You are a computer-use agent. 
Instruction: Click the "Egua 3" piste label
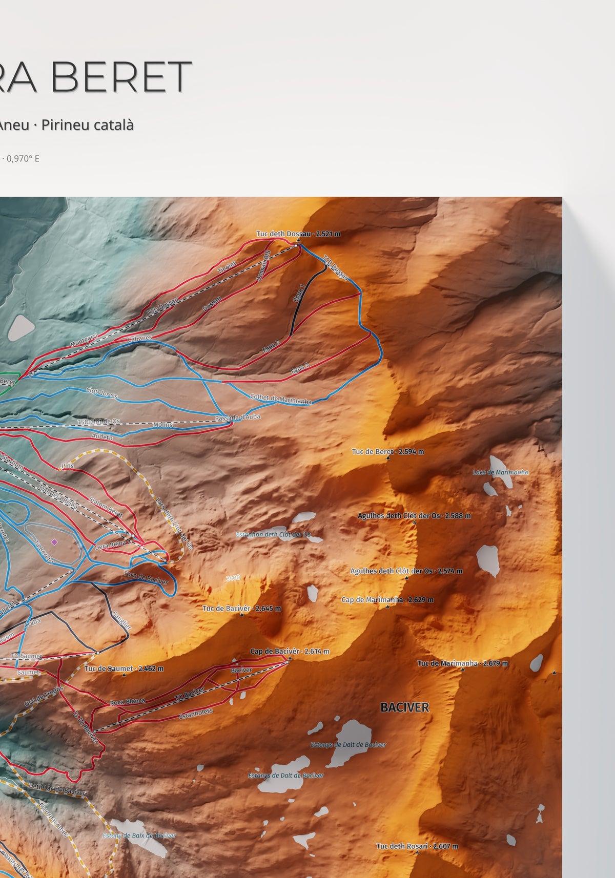(x=300, y=367)
